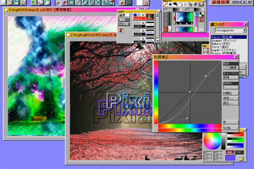Click the selected layer thumbnail in LAYER panel
Screen dimensions: 254x169
(150, 17)
